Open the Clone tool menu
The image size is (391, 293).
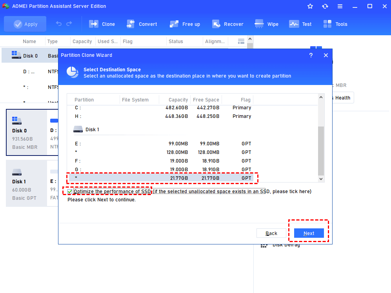click(x=102, y=24)
